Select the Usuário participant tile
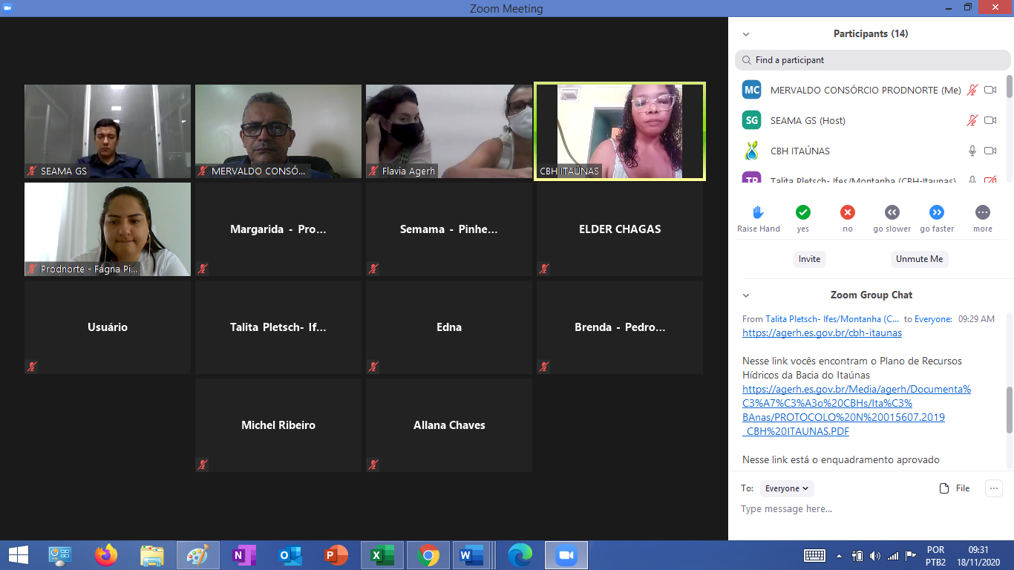 point(108,327)
